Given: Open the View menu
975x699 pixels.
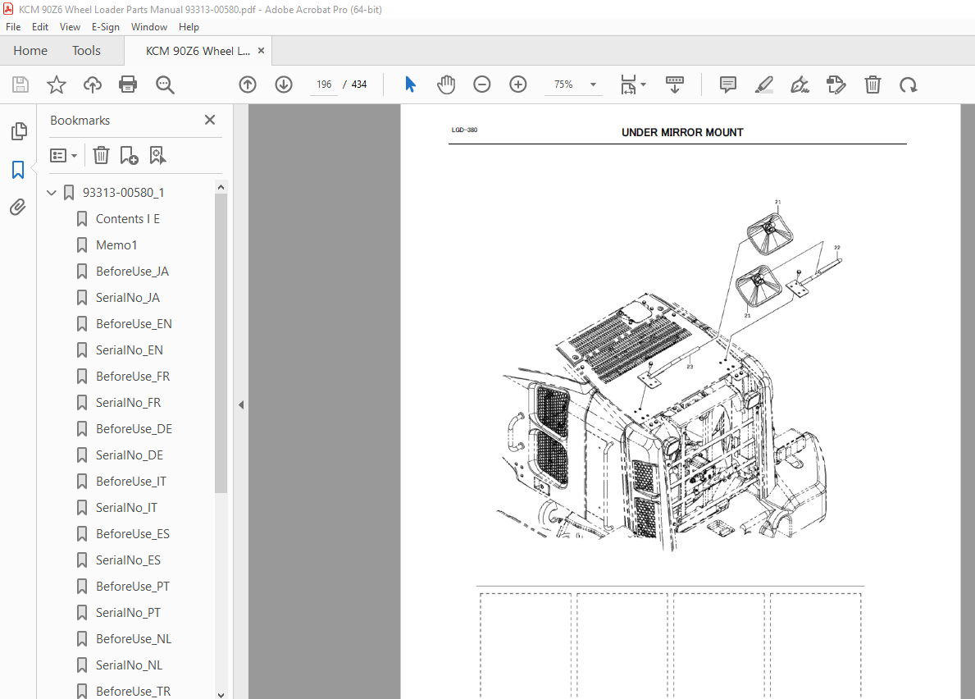Looking at the screenshot, I should tap(70, 27).
